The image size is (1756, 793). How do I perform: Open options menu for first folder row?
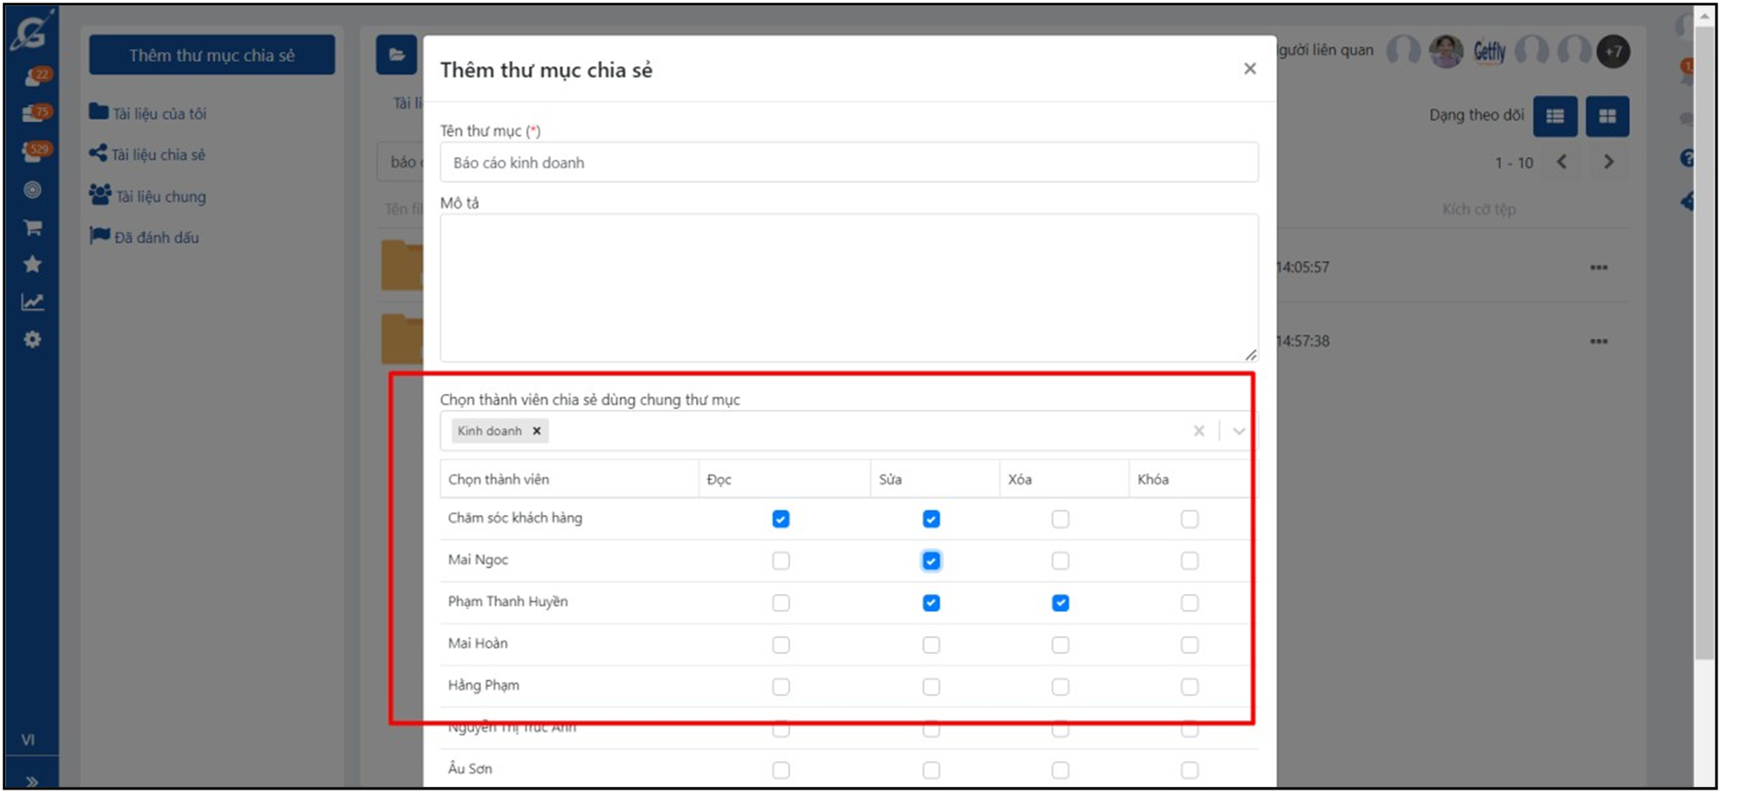[1598, 267]
